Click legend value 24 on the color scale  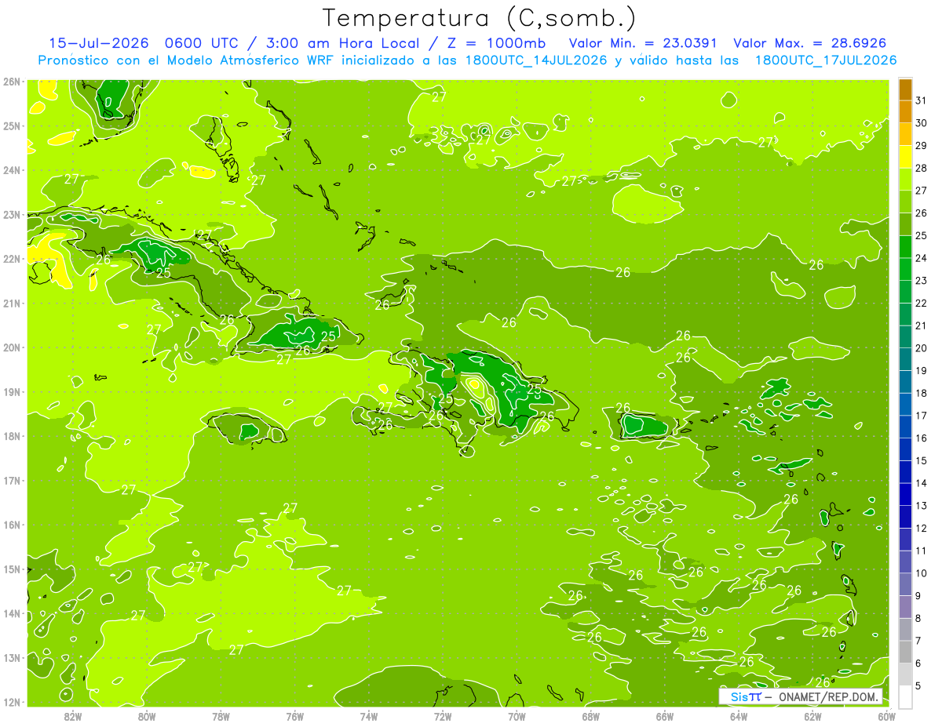pyautogui.click(x=921, y=258)
